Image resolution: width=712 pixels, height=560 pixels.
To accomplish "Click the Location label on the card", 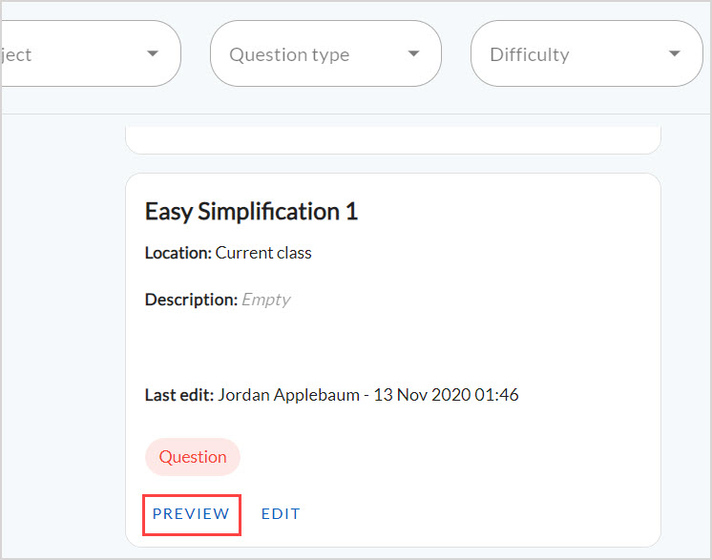I will 178,254.
